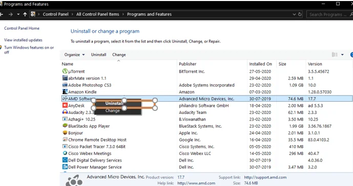353x186 pixels.
Task: Click the Chrome Remote Desktop Host icon
Action: coord(65,139)
